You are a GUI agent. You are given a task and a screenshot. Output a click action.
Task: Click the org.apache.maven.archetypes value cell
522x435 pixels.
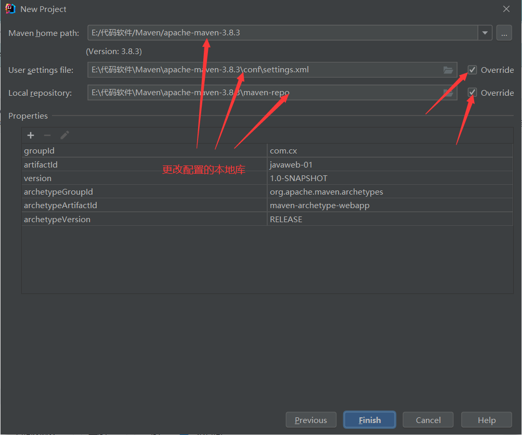coord(390,192)
